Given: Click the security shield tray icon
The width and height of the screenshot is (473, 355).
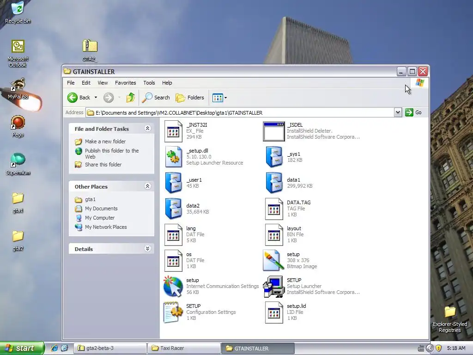Looking at the screenshot, I should click(x=439, y=348).
